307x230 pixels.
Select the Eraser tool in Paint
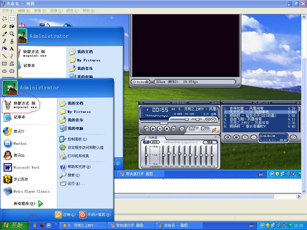[4, 26]
